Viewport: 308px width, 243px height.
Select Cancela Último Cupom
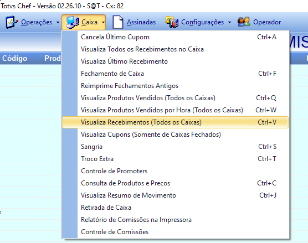[176, 37]
